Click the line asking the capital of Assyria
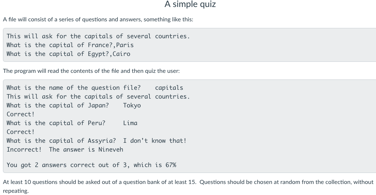Image resolution: width=376 pixels, height=195 pixels. (x=61, y=141)
